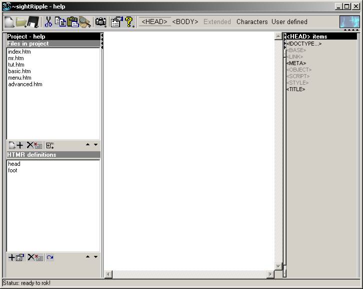This screenshot has width=363, height=289.
Task: Click red-x clear-all icon in HTMR toolbar
Action: point(39,257)
